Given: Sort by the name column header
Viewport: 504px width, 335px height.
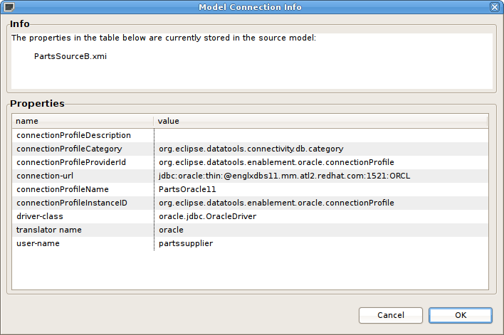Looking at the screenshot, I should point(82,121).
